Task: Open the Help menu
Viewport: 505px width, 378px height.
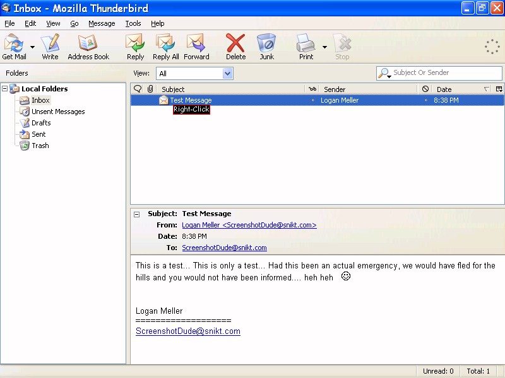Action: pyautogui.click(x=157, y=23)
